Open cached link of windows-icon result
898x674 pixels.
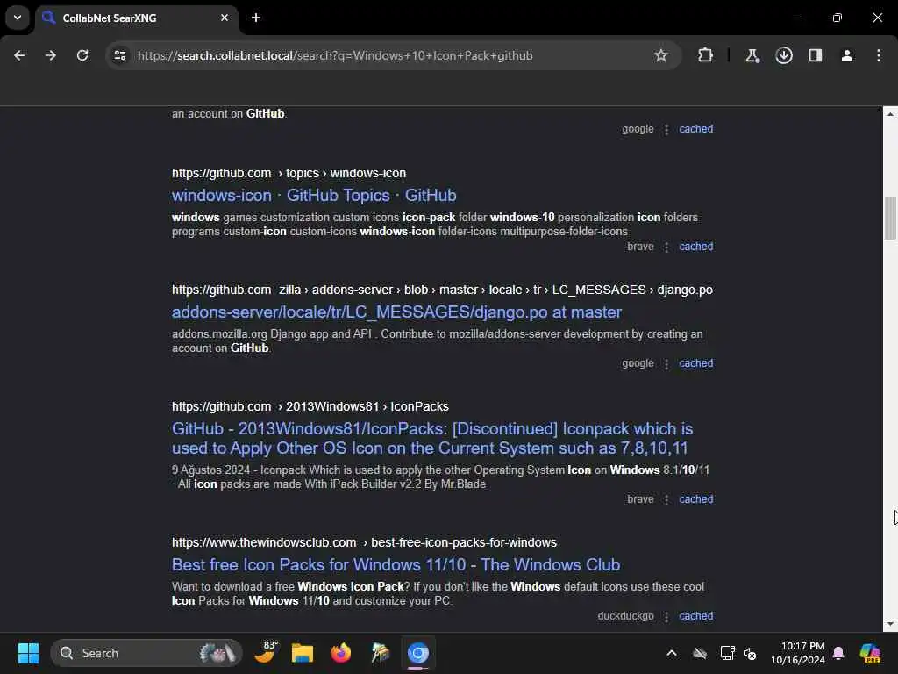pyautogui.click(x=695, y=247)
